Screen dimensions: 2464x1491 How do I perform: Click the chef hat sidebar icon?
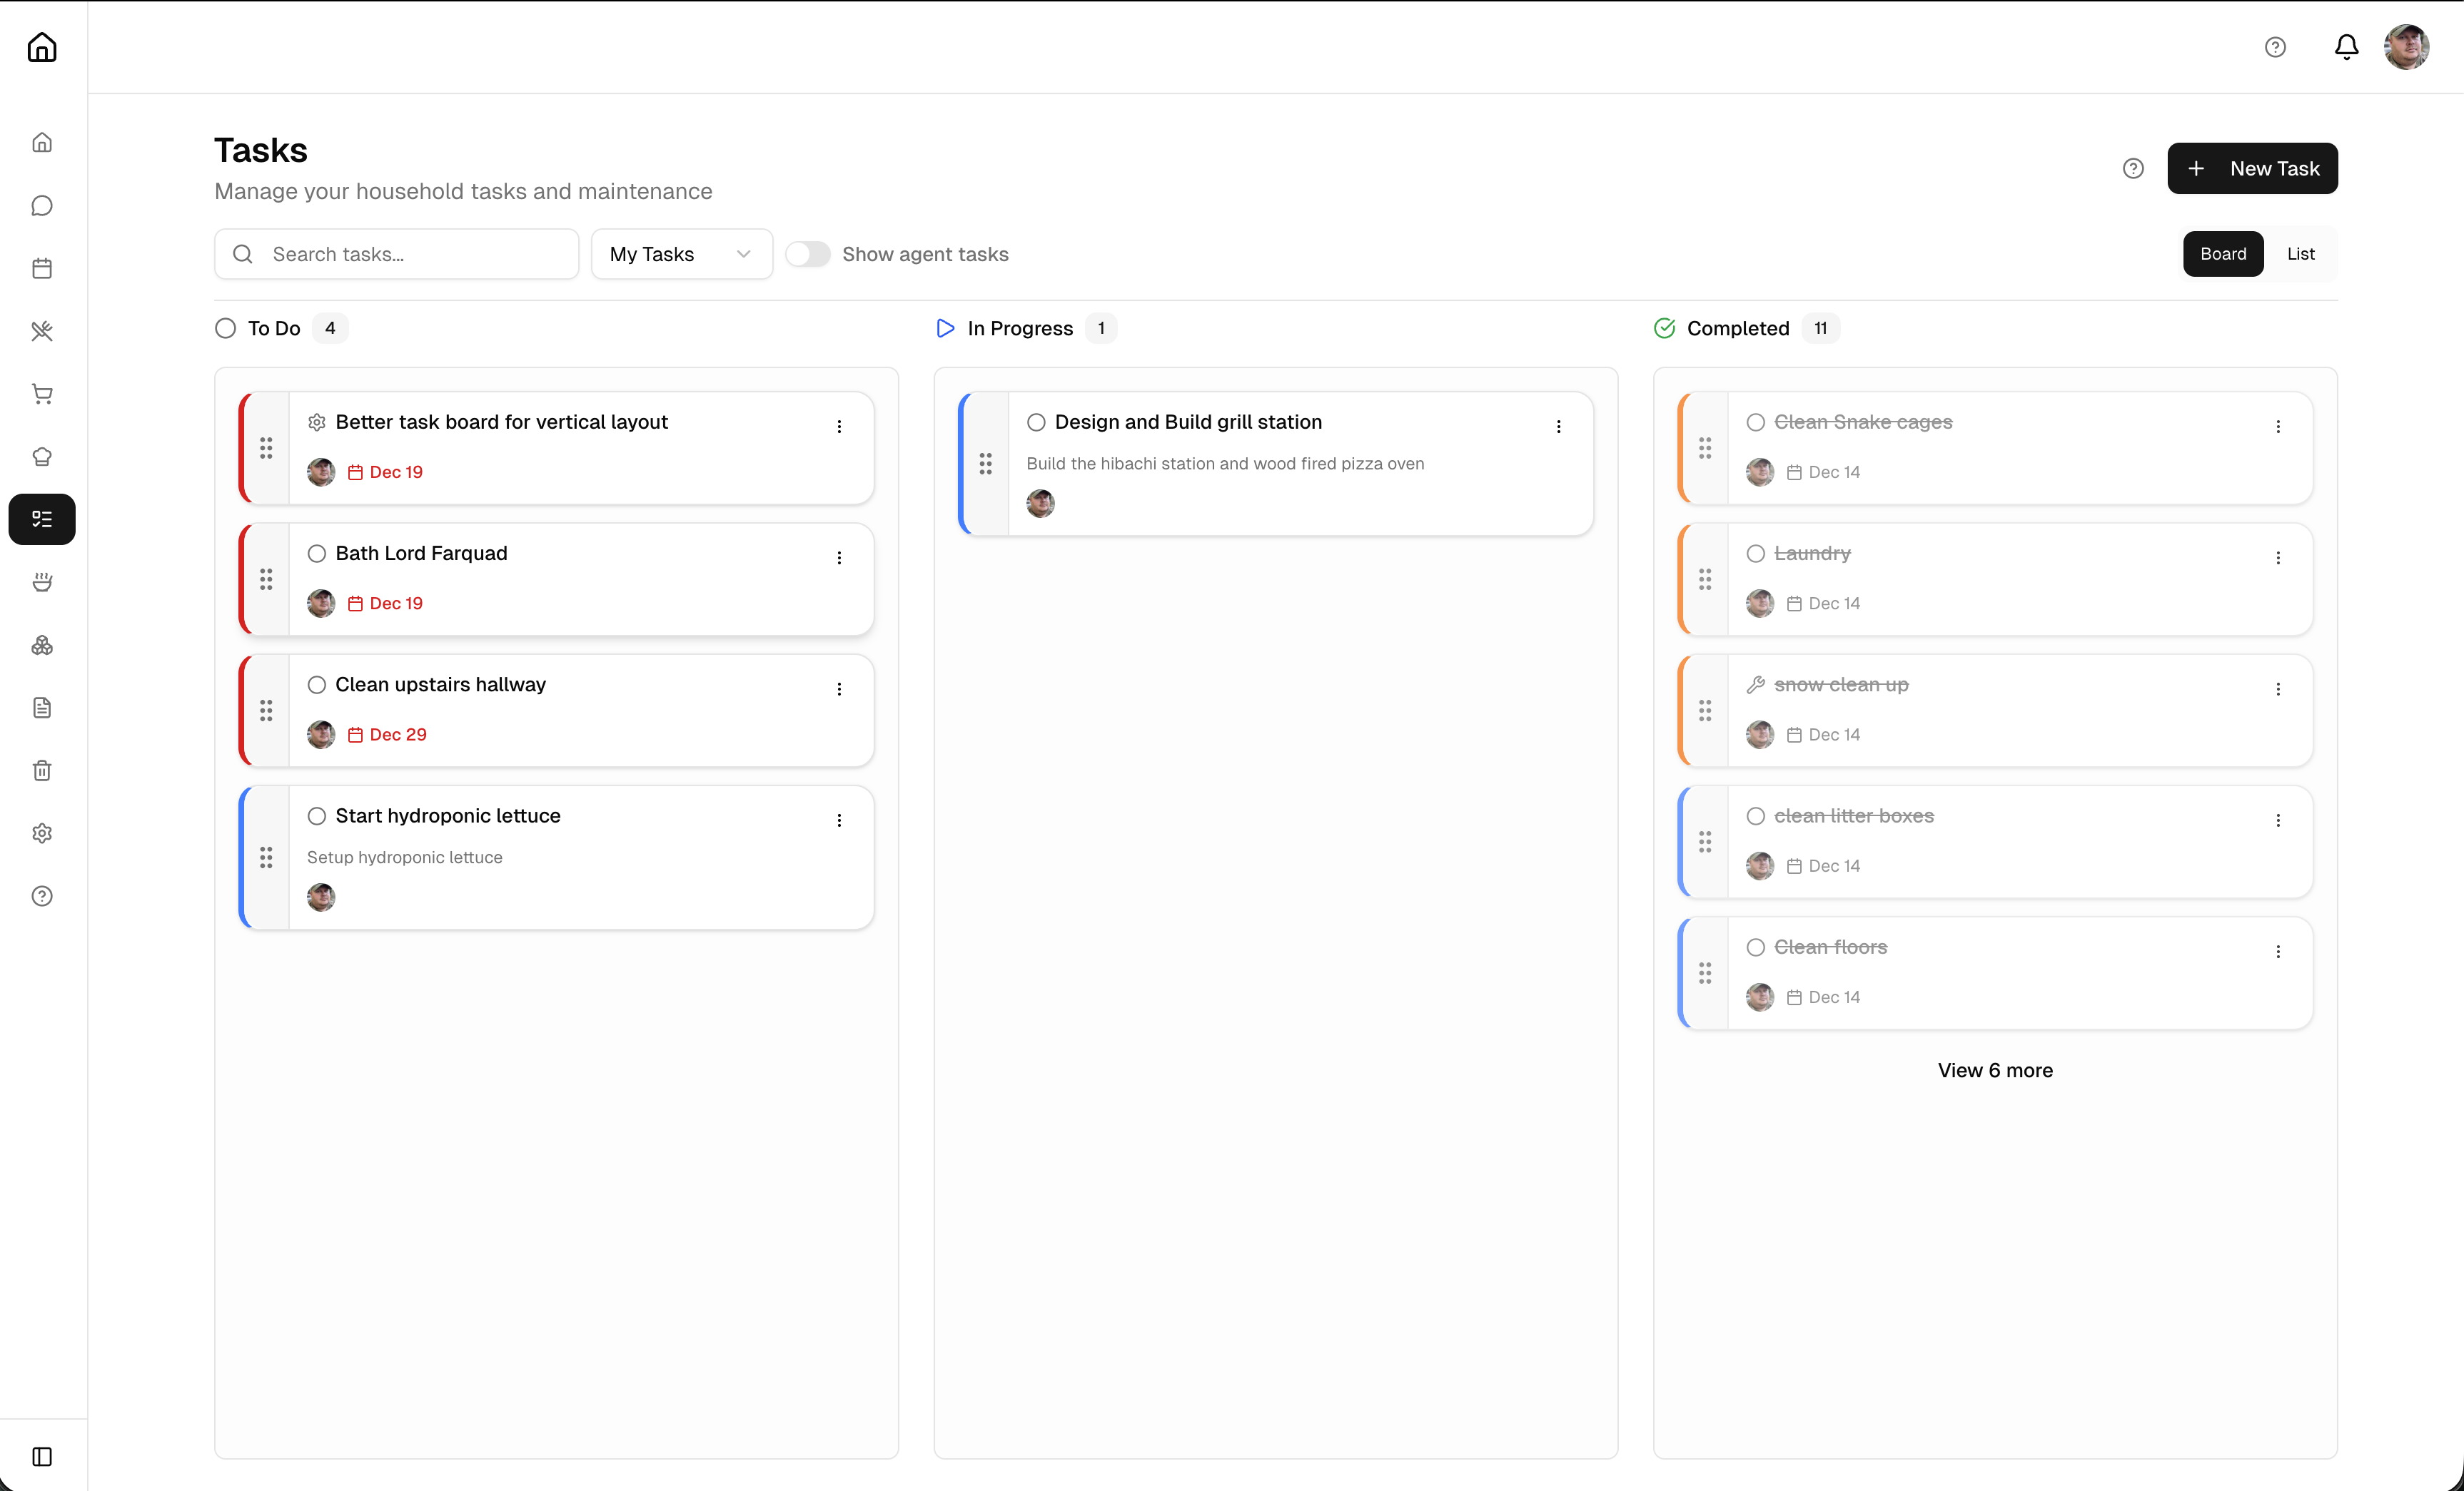click(42, 457)
